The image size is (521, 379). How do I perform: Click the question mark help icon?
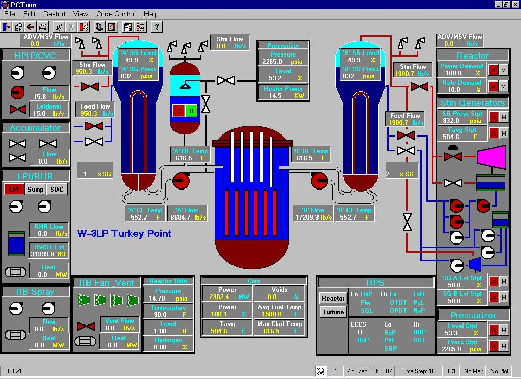[156, 27]
